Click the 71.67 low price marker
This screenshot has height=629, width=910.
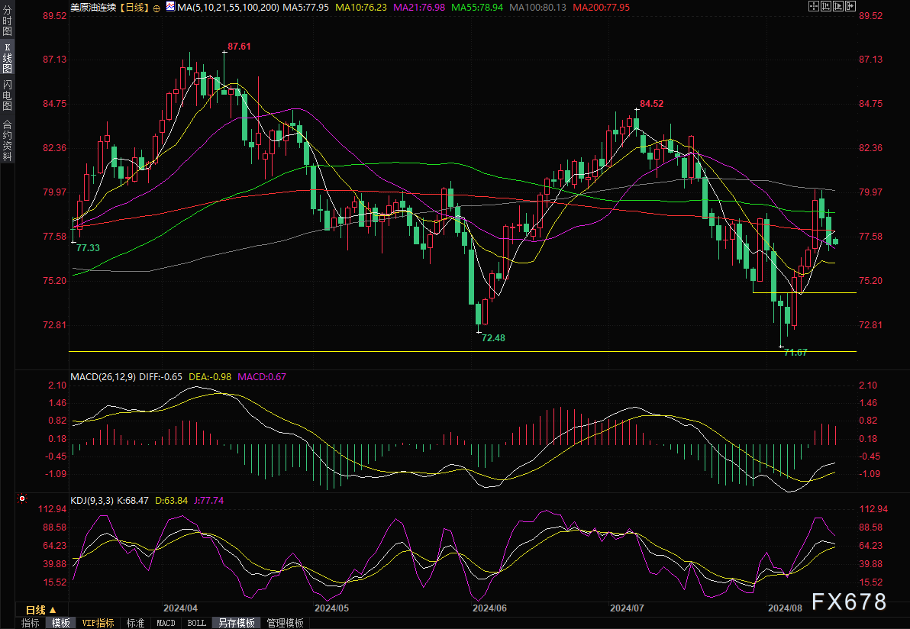(x=795, y=353)
